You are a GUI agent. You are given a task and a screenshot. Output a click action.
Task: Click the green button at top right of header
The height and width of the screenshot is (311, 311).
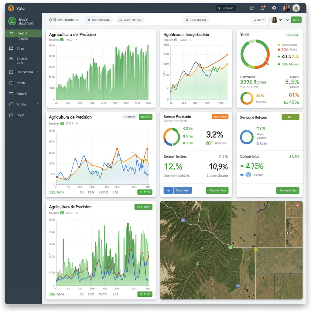point(296,20)
